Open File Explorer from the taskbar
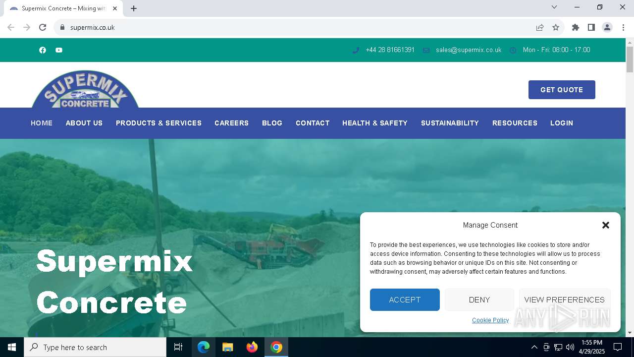Screen dimensions: 634x357 [x=228, y=347]
